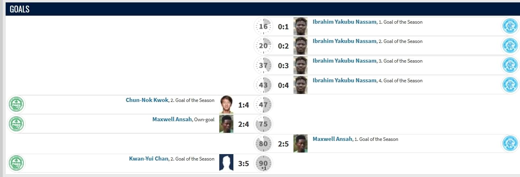This screenshot has height=177, width=520.
Task: Open Kwan-Yui Chan's player profile
Action: pyautogui.click(x=149, y=159)
